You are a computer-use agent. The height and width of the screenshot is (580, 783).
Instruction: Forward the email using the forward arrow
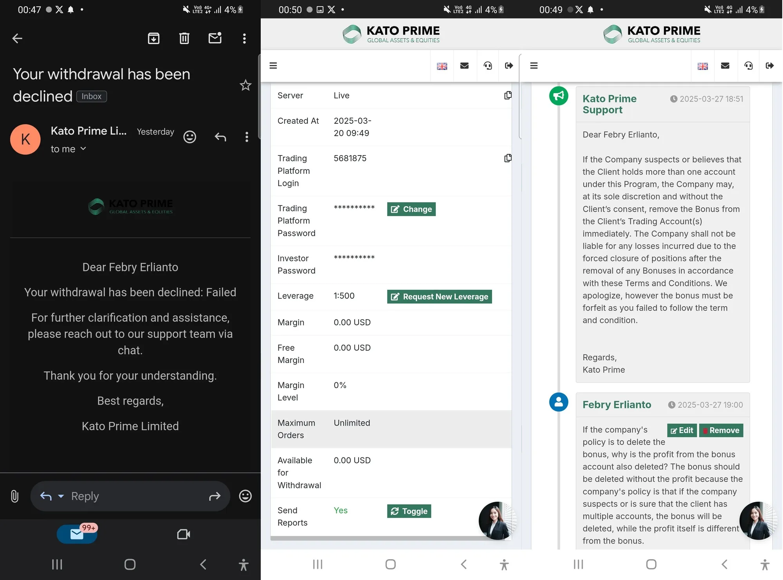pos(215,497)
